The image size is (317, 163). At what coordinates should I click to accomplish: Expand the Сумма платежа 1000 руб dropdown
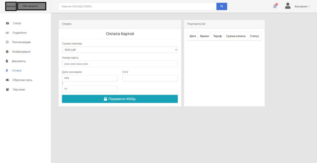[120, 50]
